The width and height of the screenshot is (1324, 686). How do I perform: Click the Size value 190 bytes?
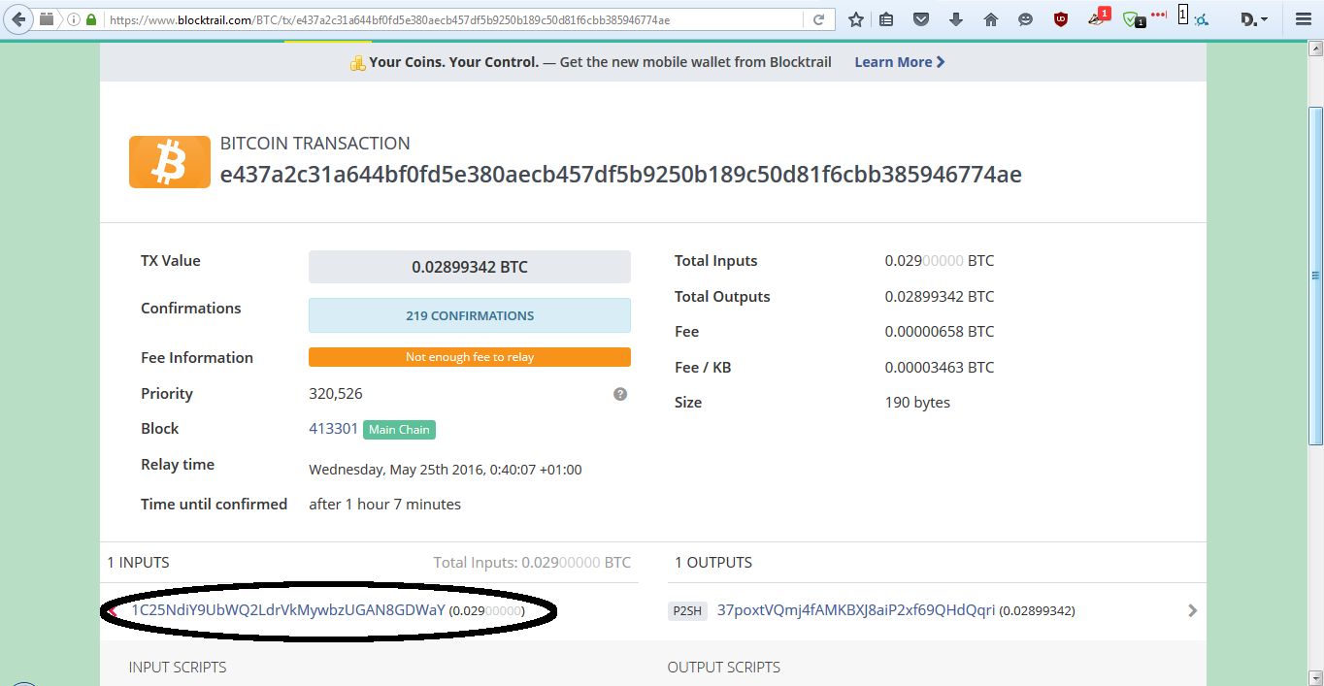pyautogui.click(x=917, y=403)
